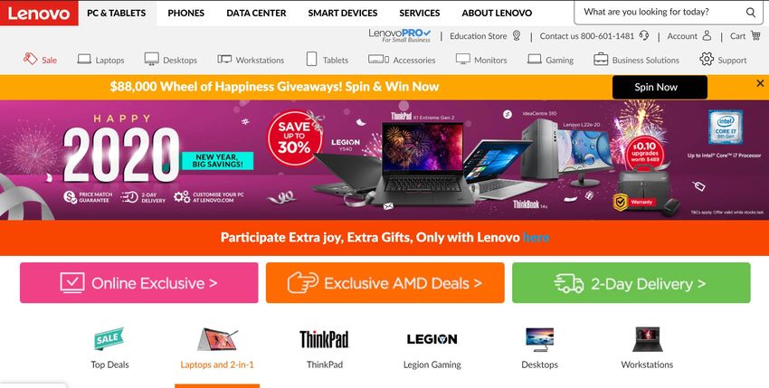Click the search magnifier icon
769x388 pixels.
point(750,13)
